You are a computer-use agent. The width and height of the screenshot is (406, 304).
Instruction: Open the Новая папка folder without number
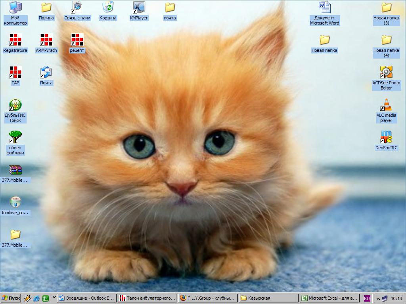[324, 44]
